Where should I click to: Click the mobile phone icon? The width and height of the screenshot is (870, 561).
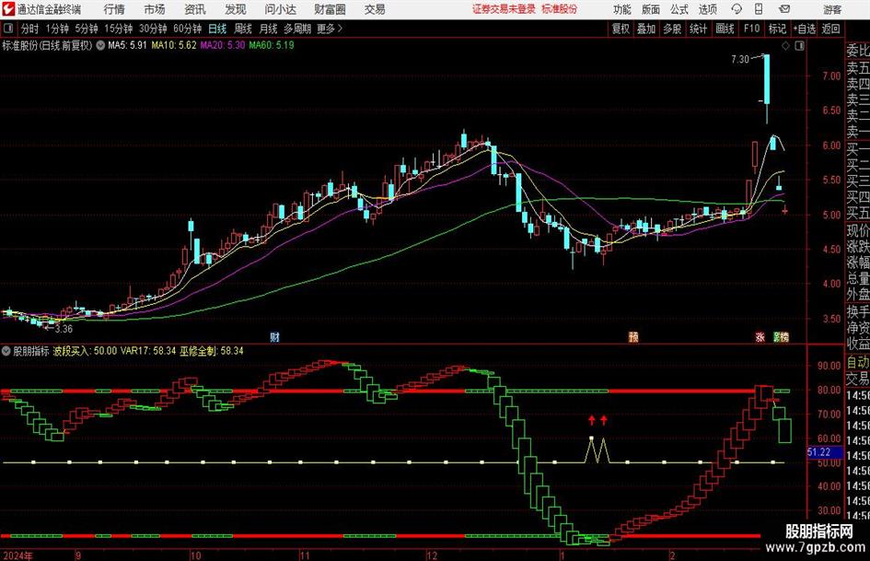(759, 9)
